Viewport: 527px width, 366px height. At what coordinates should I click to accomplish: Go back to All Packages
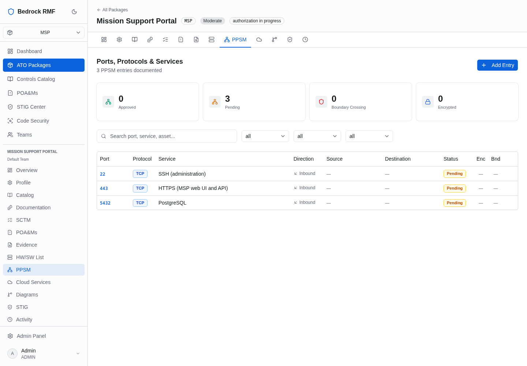coord(112,10)
